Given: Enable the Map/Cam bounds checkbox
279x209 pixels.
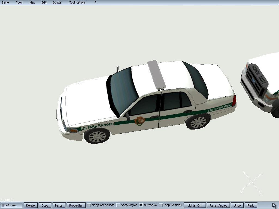Looking at the screenshot, I should (x=89, y=205).
